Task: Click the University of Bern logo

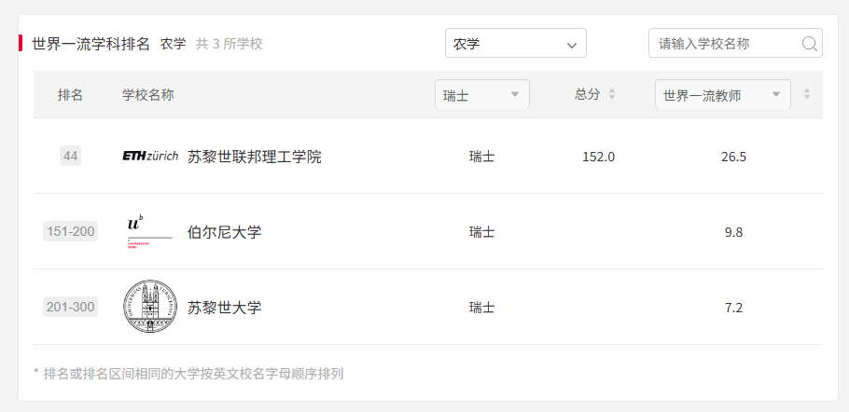Action: tap(147, 231)
